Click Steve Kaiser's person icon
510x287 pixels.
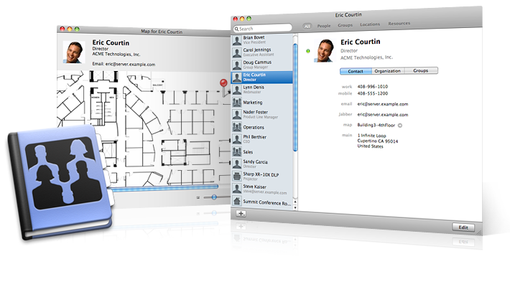click(237, 189)
